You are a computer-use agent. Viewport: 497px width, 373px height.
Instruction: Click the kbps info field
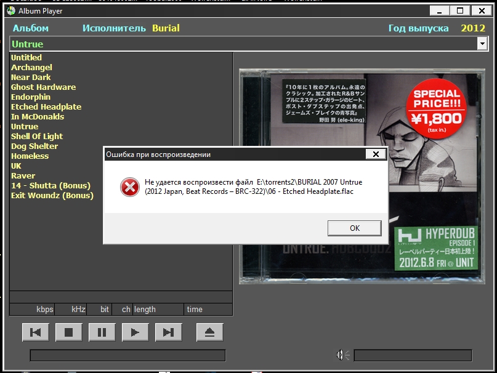click(x=32, y=310)
